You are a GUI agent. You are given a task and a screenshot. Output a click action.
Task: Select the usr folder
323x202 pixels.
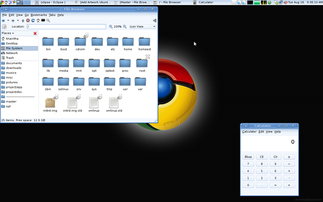pyautogui.click(x=125, y=84)
